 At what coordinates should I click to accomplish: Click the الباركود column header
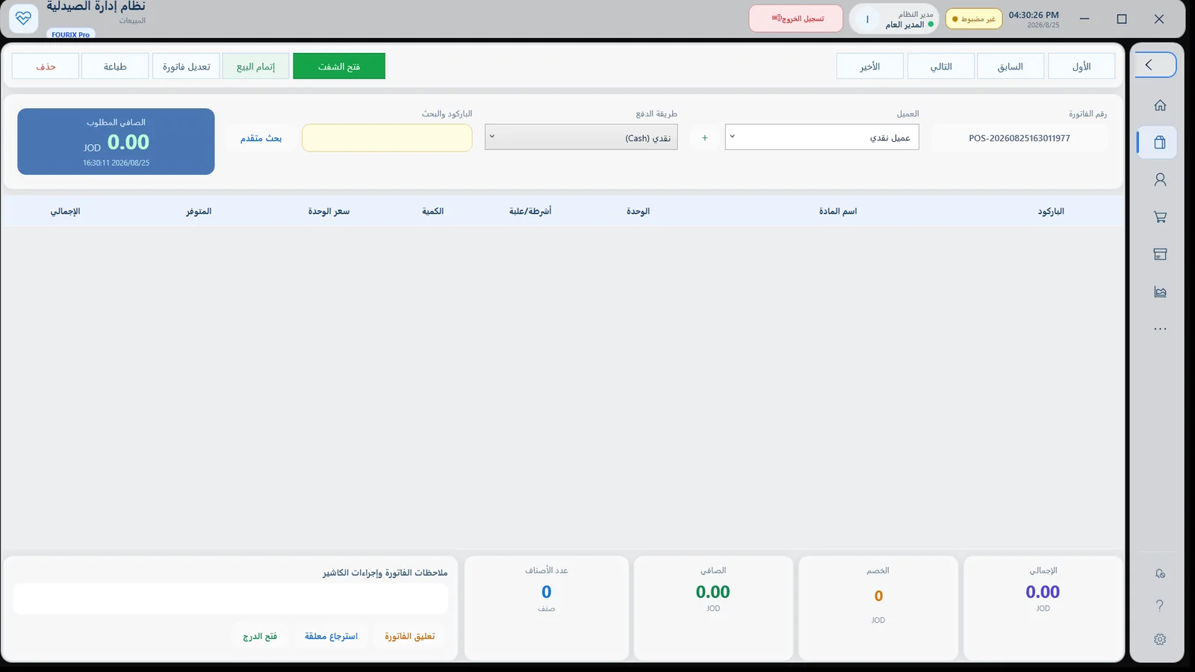pos(1051,211)
